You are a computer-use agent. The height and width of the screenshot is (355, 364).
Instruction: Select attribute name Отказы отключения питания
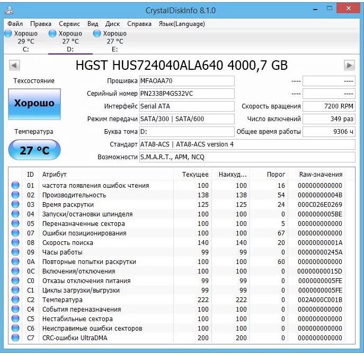point(86,281)
